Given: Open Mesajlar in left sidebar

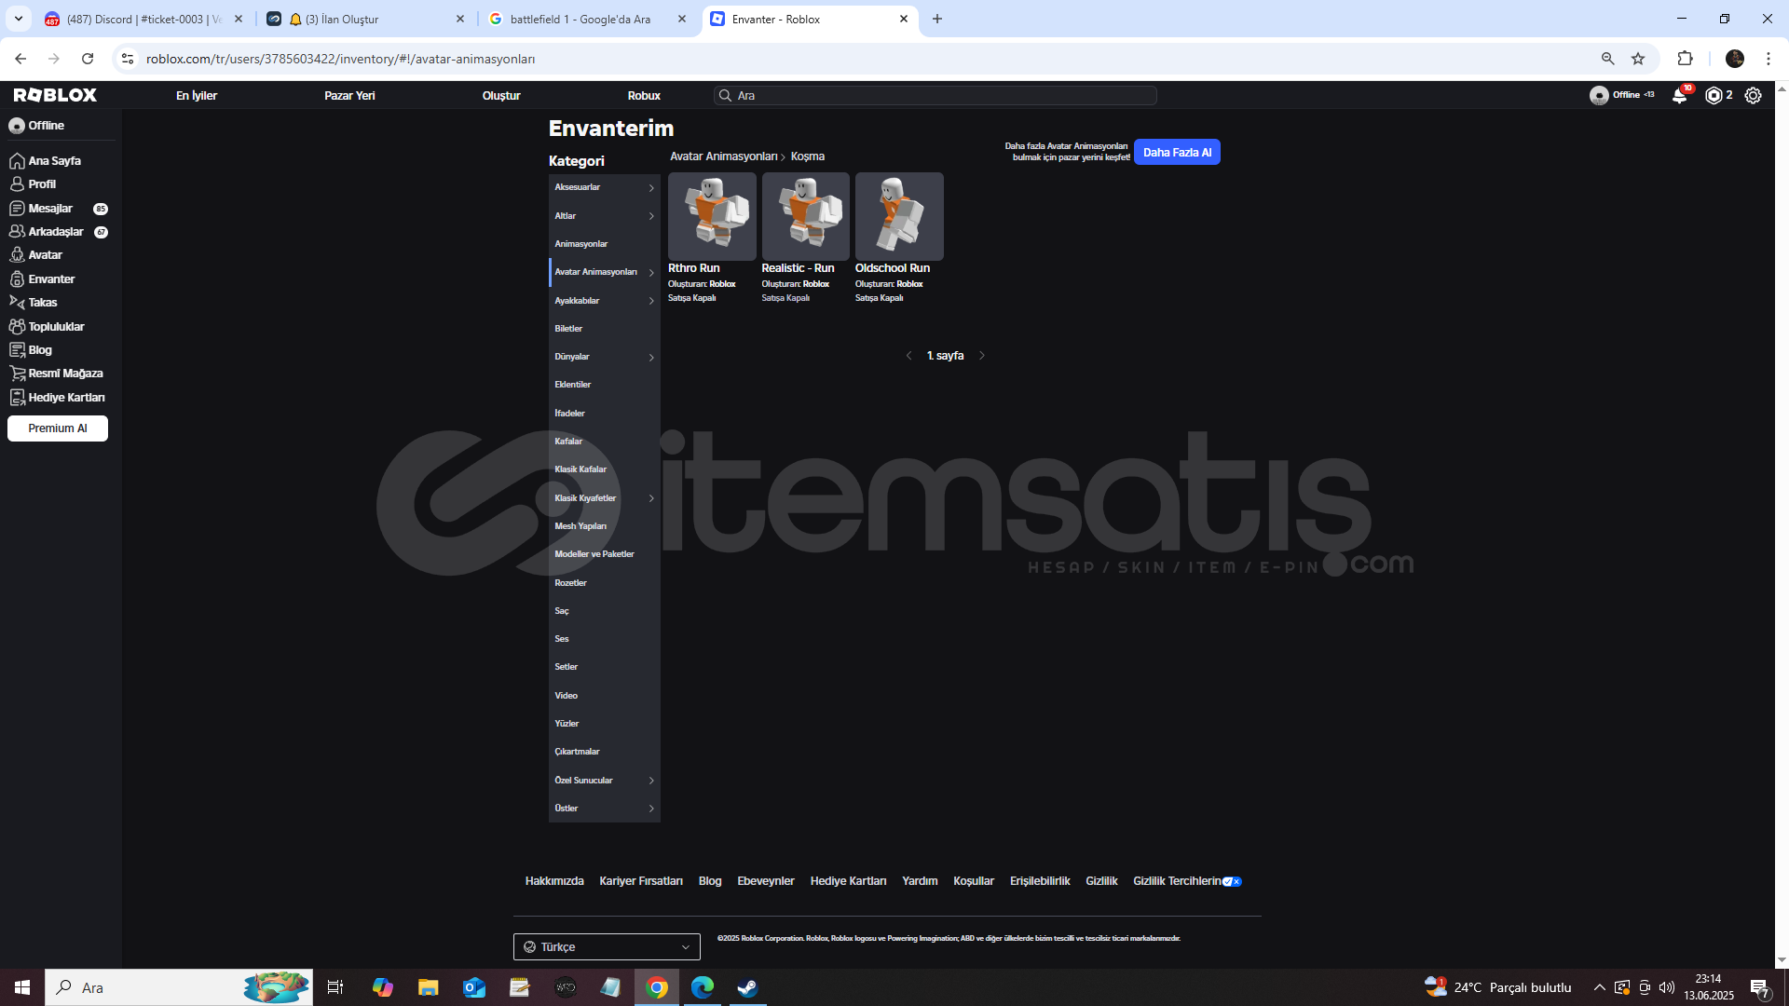Looking at the screenshot, I should pos(50,209).
